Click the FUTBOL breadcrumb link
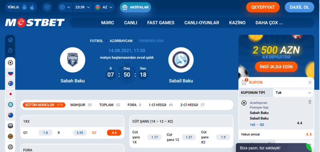Viewport: 320px width, 152px height. click(x=96, y=41)
